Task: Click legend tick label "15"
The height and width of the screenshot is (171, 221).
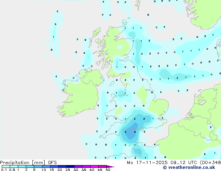Action: (52, 170)
